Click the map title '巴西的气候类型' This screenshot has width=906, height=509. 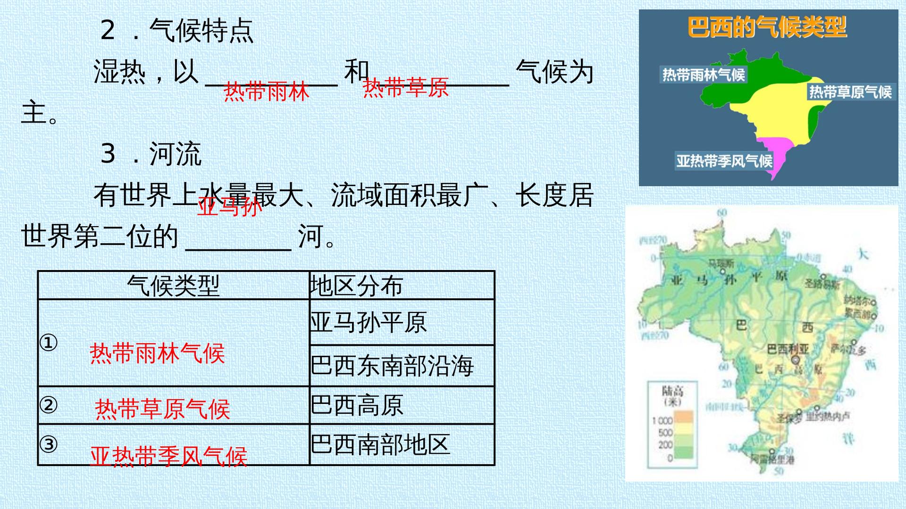coord(767,27)
